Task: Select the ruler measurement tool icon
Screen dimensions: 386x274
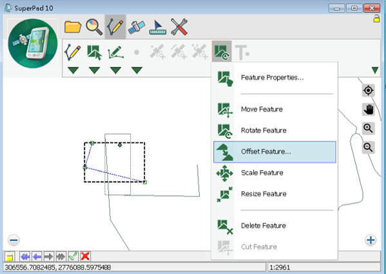Action: pos(158,27)
